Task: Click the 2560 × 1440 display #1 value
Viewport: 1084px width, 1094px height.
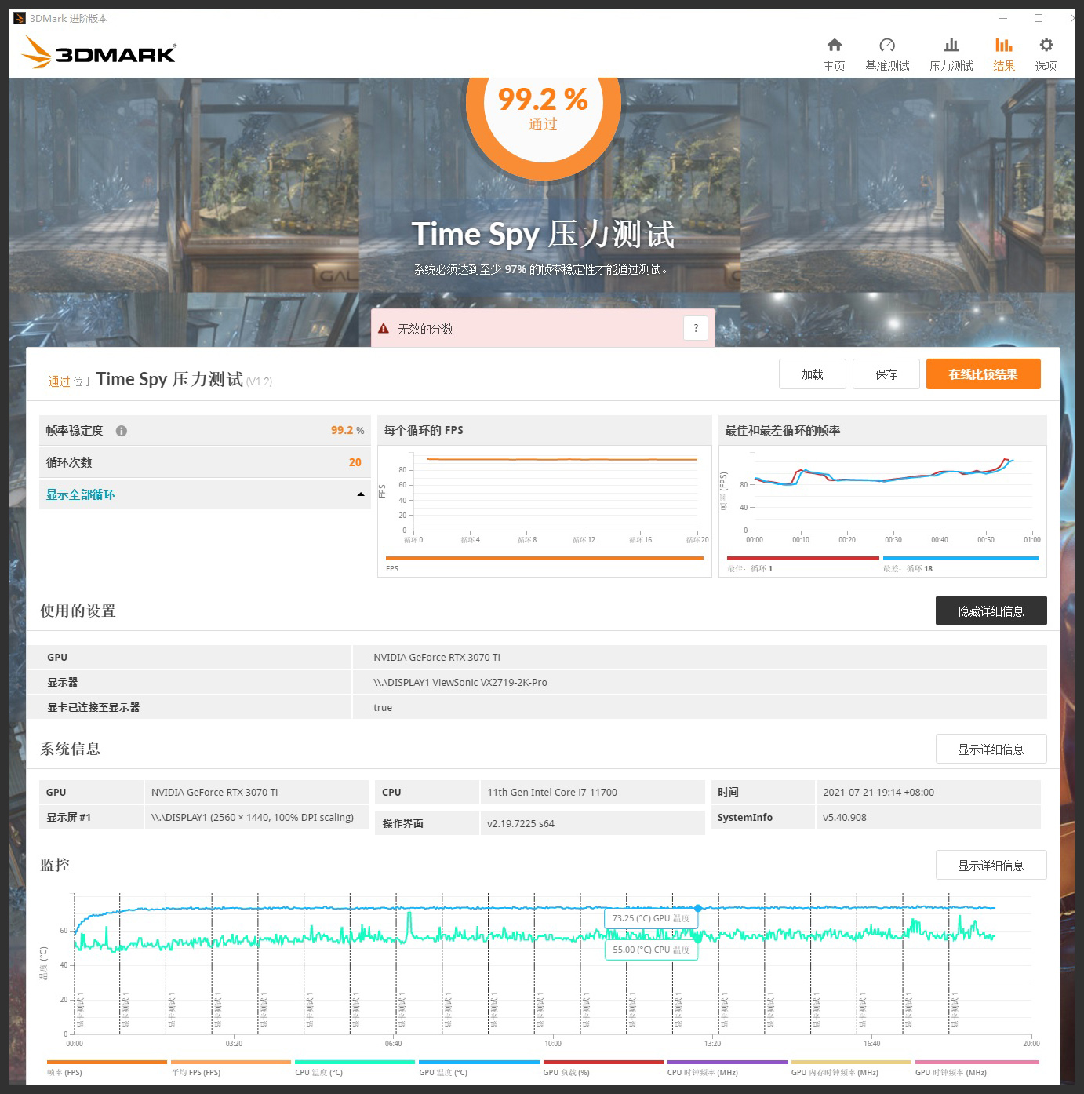Action: pyautogui.click(x=253, y=818)
